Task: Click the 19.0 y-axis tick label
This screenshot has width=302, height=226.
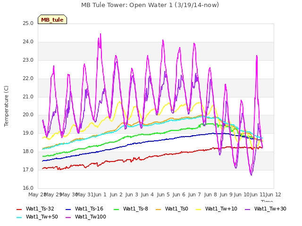Action: [x=28, y=133]
